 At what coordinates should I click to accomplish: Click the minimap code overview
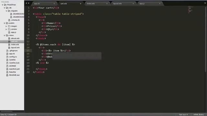[x=190, y=10]
